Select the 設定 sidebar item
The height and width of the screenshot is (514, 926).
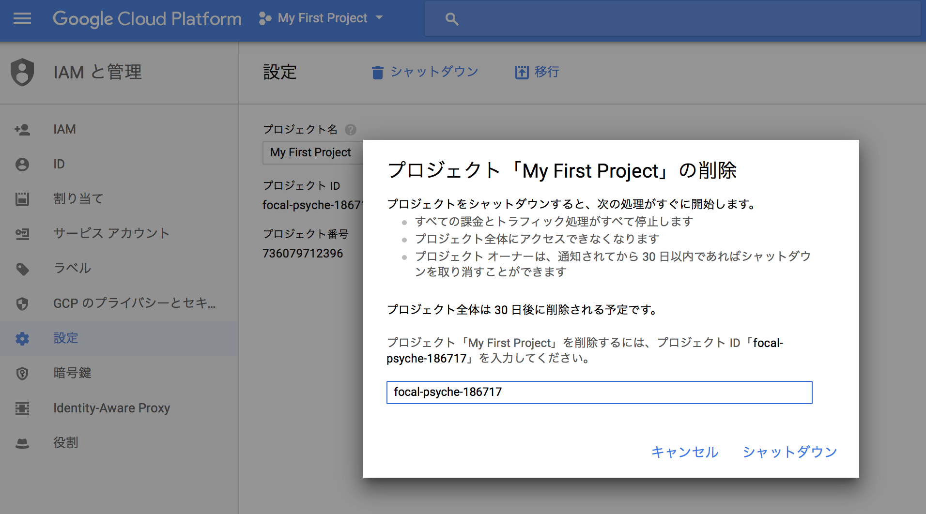(119, 338)
